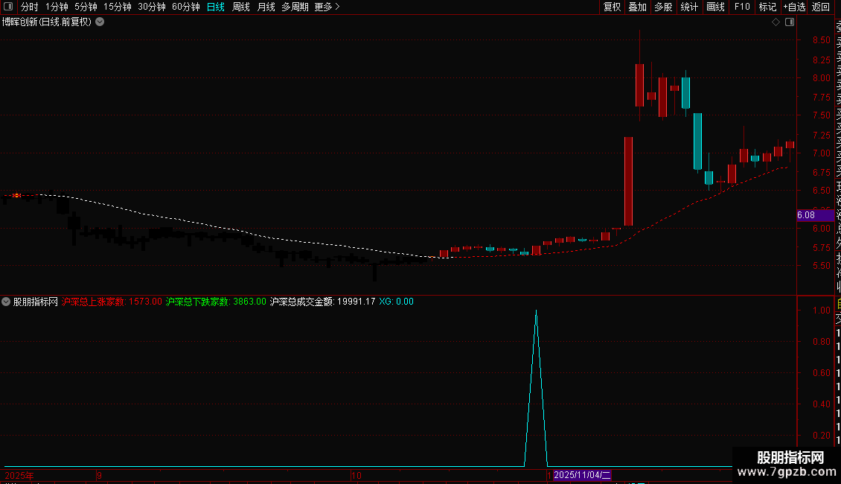Click month 9 marker on time axis

(x=99, y=475)
